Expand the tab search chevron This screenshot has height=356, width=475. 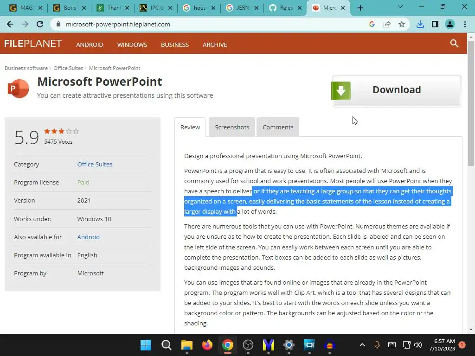[400, 6]
